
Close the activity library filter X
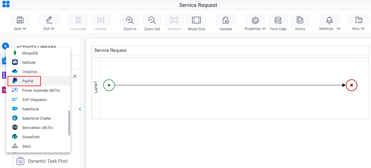(x=75, y=76)
